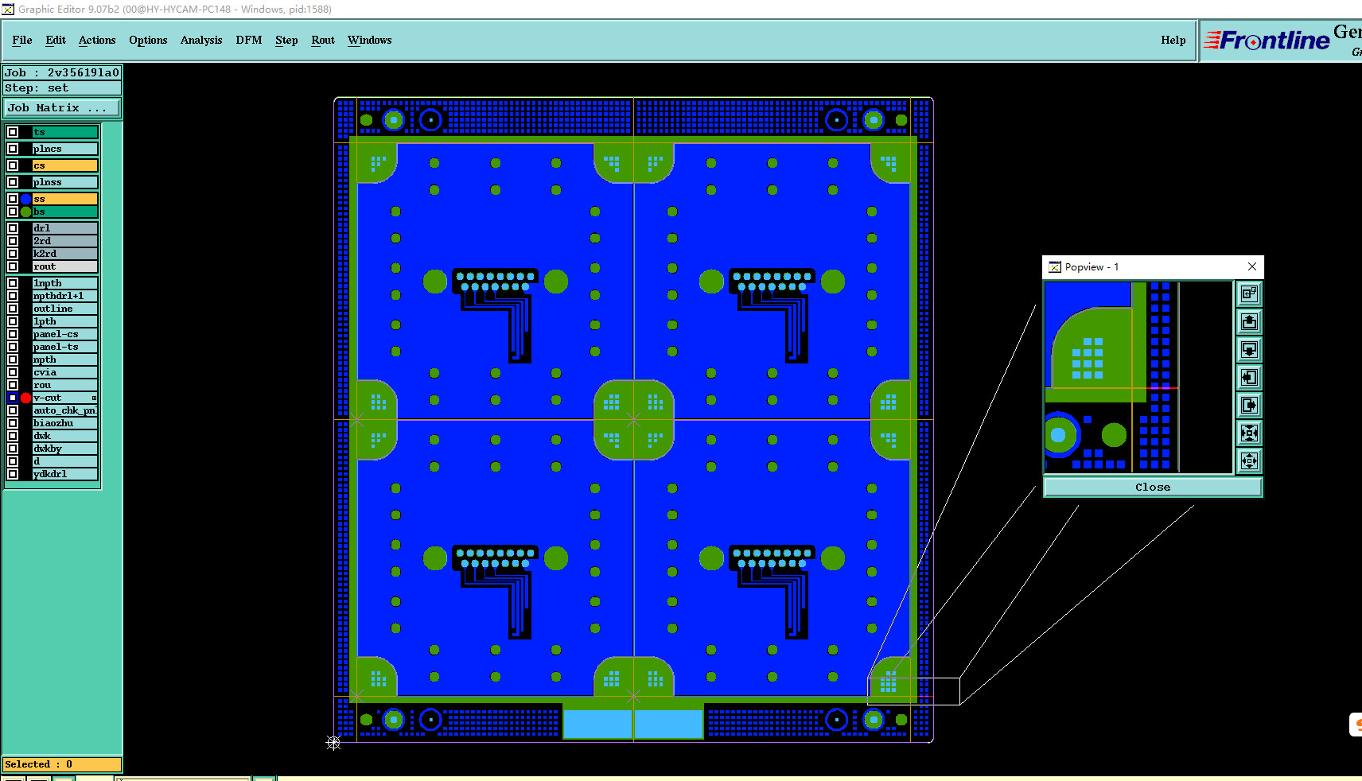Open the Help menu
The width and height of the screenshot is (1362, 781).
tap(1173, 40)
